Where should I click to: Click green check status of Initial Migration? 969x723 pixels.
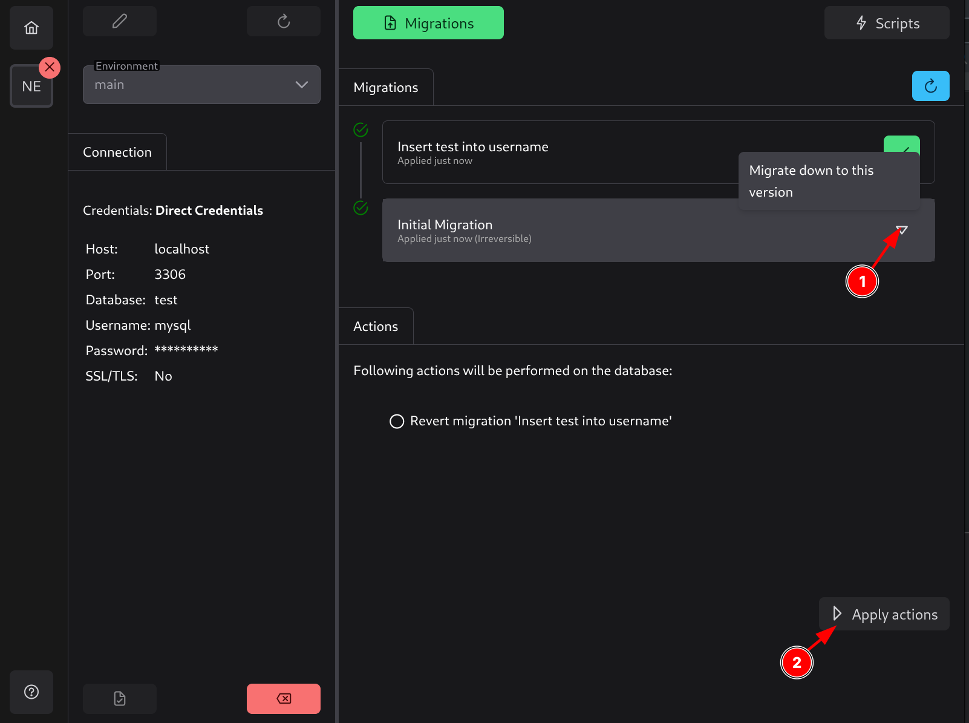[x=361, y=208]
